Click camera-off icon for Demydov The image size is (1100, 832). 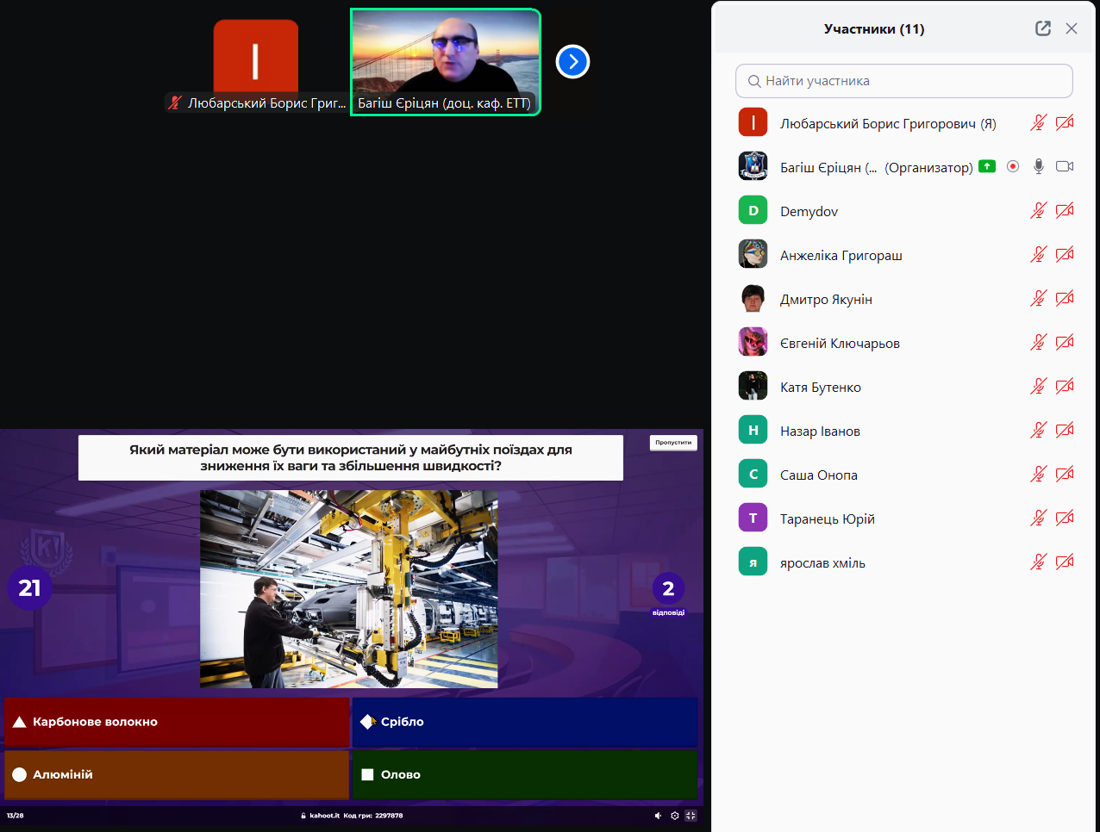(x=1065, y=210)
